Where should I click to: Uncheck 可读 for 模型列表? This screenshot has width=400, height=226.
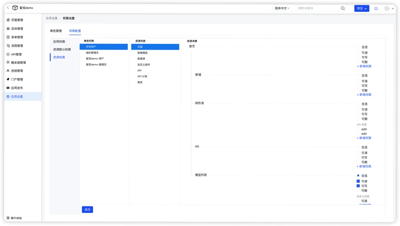tap(358, 181)
